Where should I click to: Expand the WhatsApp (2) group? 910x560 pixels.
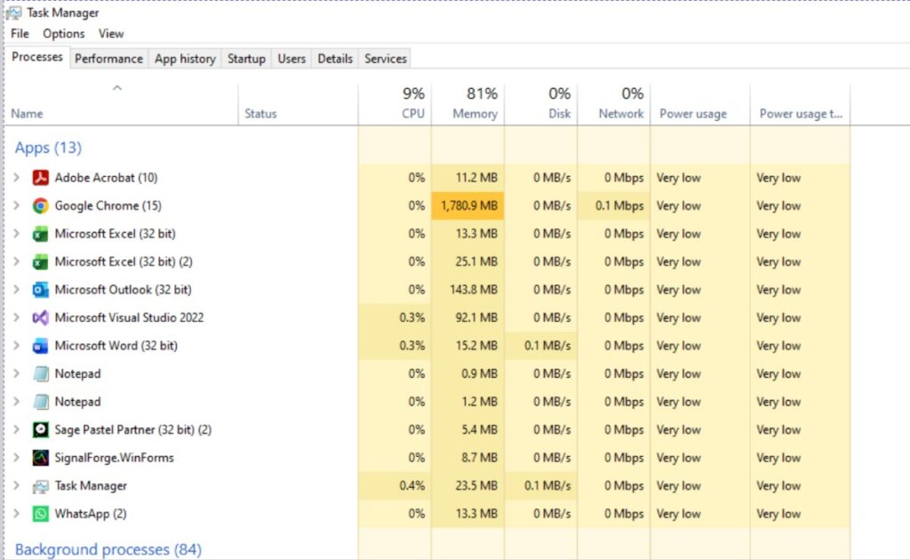pos(16,514)
